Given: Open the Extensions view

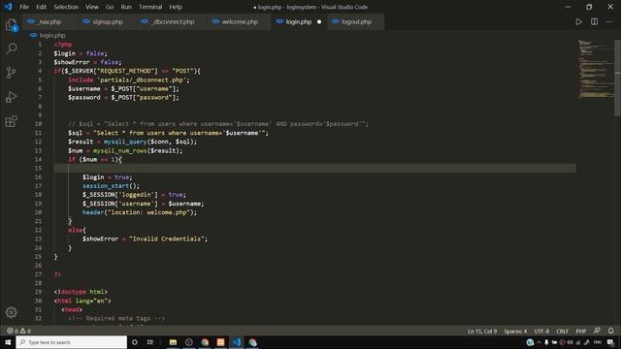Looking at the screenshot, I should [x=11, y=121].
